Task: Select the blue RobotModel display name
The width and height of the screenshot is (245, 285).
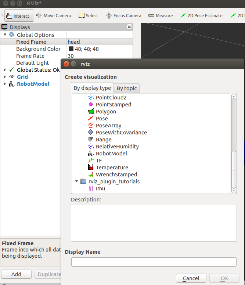Action: click(x=33, y=84)
